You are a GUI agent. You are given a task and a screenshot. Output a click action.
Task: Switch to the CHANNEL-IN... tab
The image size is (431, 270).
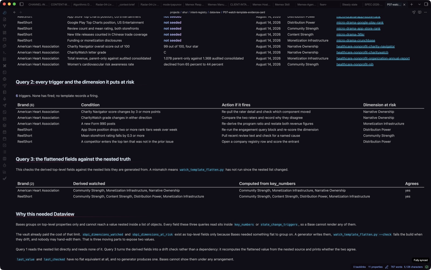pos(38,5)
